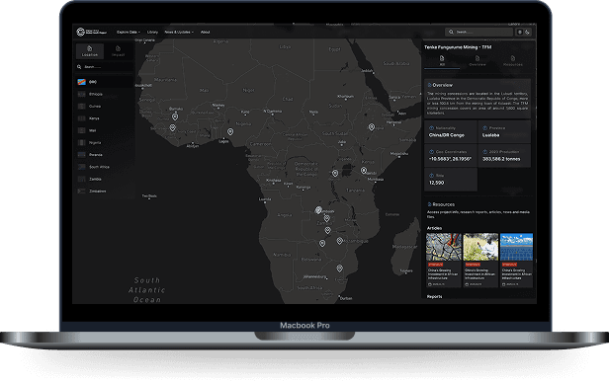Click the Province info icon
Viewport: 609px width, 384px height.
[484, 128]
